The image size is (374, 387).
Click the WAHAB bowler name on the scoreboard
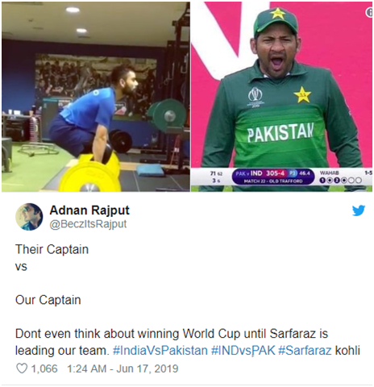[x=329, y=173]
